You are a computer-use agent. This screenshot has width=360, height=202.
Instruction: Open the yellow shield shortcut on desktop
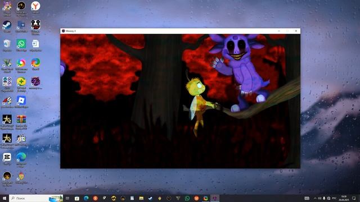[x=21, y=176]
